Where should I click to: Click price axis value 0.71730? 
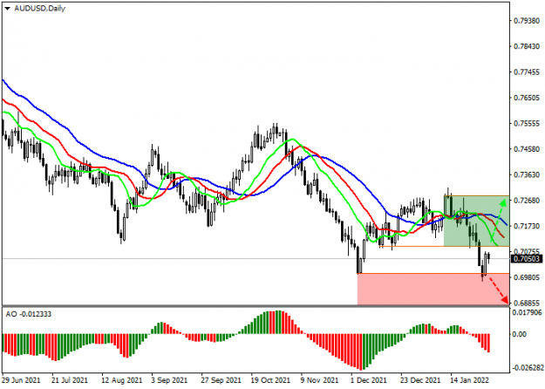point(527,226)
